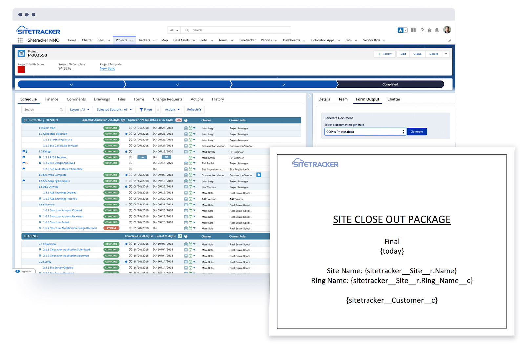Select the Project record clipboard icon
Image resolution: width=525 pixels, height=345 pixels.
pyautogui.click(x=21, y=54)
